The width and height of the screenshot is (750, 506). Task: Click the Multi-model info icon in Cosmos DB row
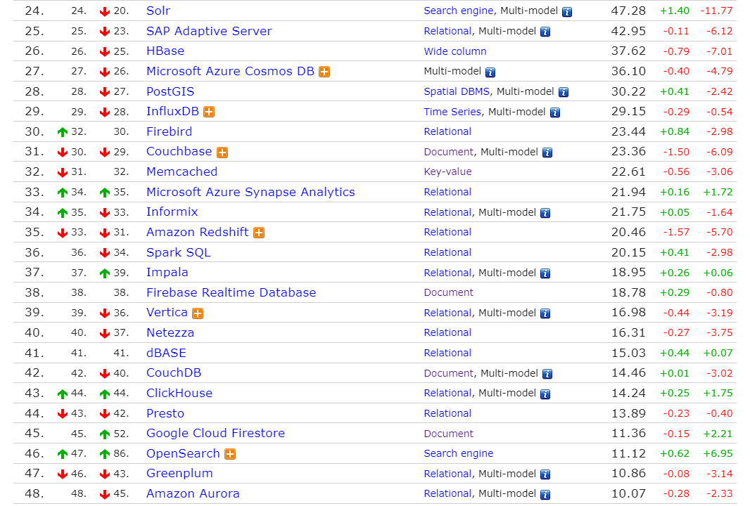point(490,72)
